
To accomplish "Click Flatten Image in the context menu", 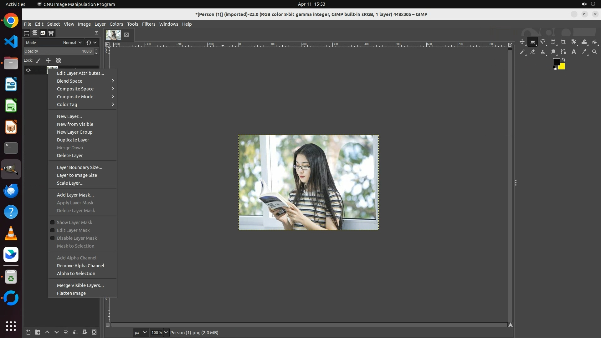I will (x=71, y=293).
